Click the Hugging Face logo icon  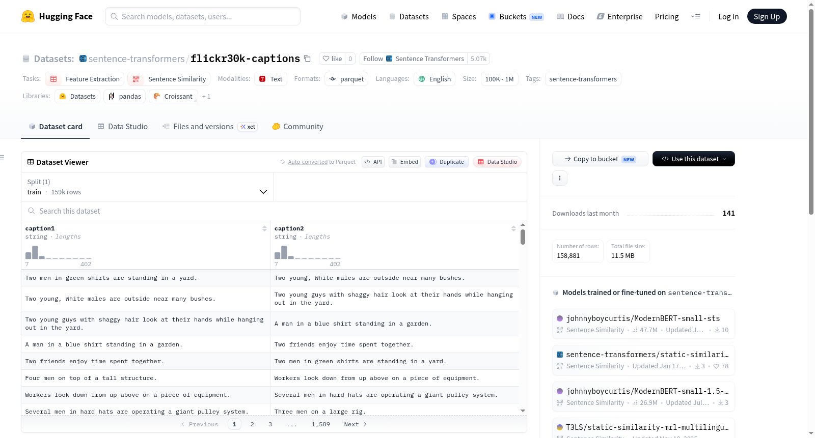coord(28,16)
